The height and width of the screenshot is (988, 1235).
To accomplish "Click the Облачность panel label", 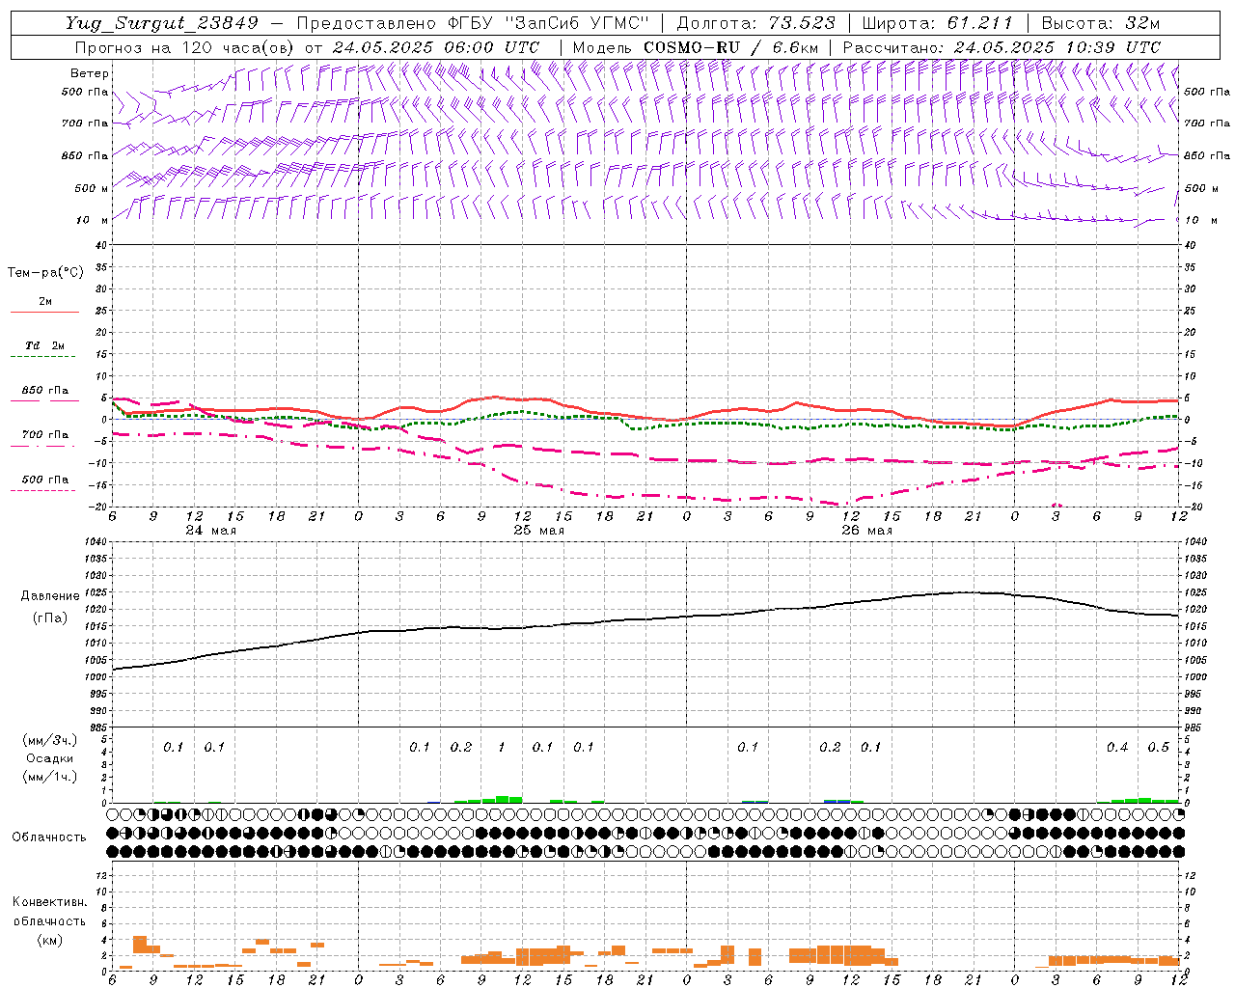I will [49, 837].
